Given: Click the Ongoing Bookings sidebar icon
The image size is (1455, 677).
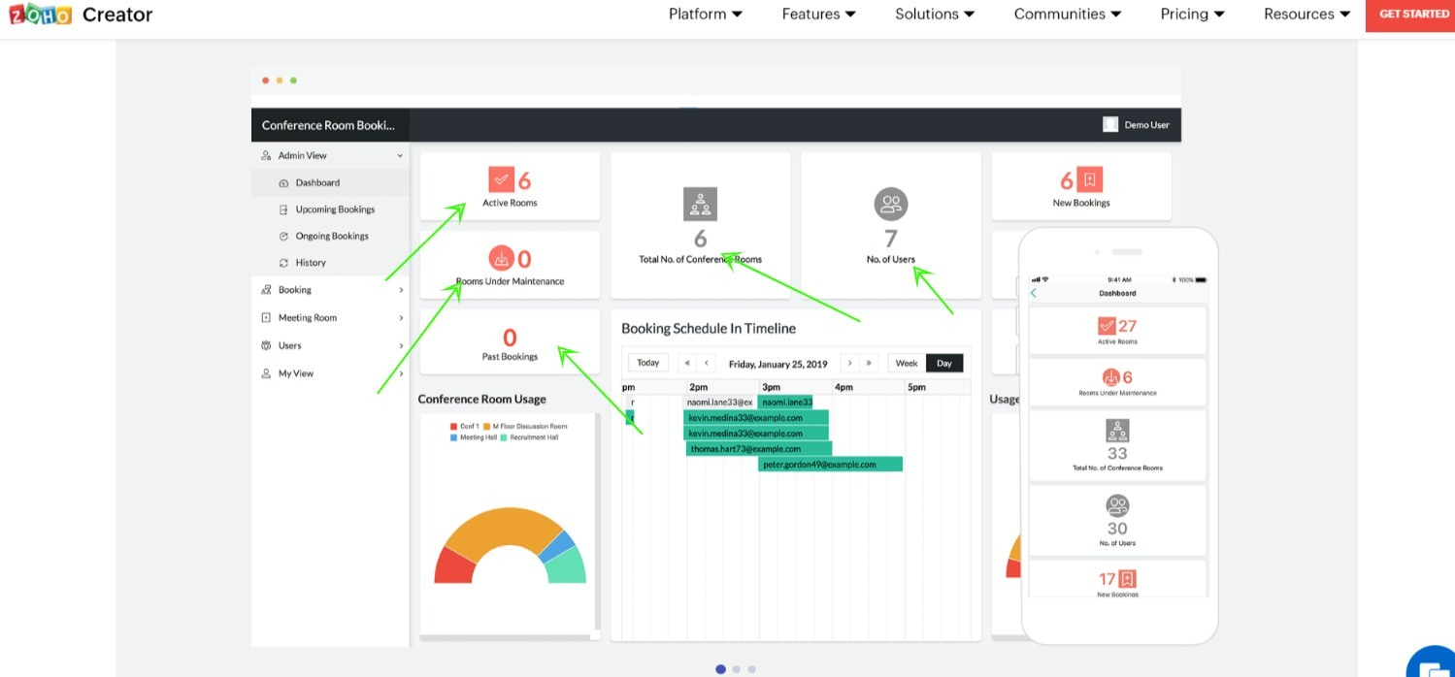Looking at the screenshot, I should pos(283,236).
